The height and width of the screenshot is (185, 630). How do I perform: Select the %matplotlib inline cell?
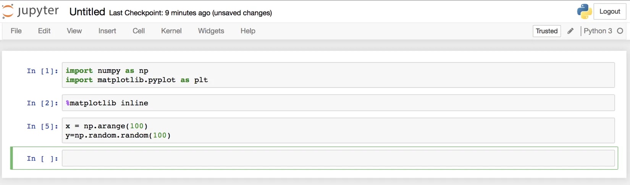(x=338, y=103)
